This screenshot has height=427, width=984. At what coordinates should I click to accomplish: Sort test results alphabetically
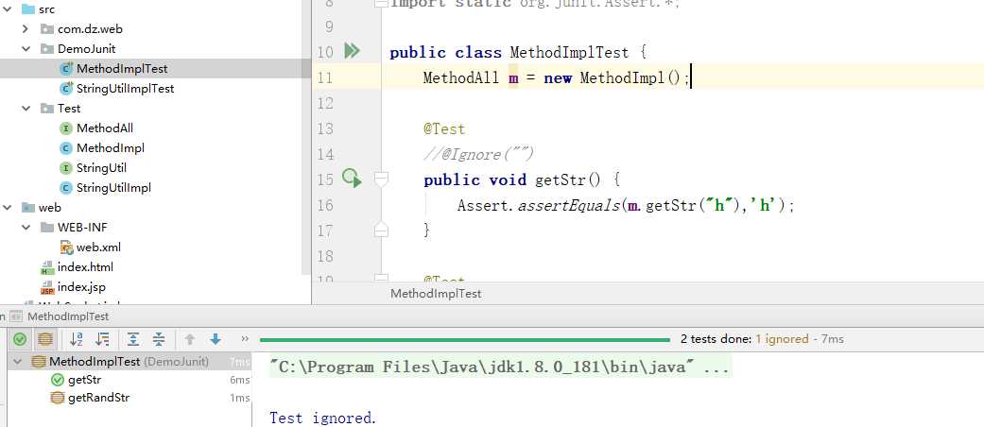tap(77, 340)
